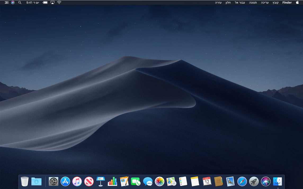Open System Preferences from the Dock

click(54, 181)
